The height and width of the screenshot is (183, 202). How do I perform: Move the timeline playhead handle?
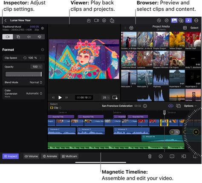pyautogui.click(x=164, y=112)
